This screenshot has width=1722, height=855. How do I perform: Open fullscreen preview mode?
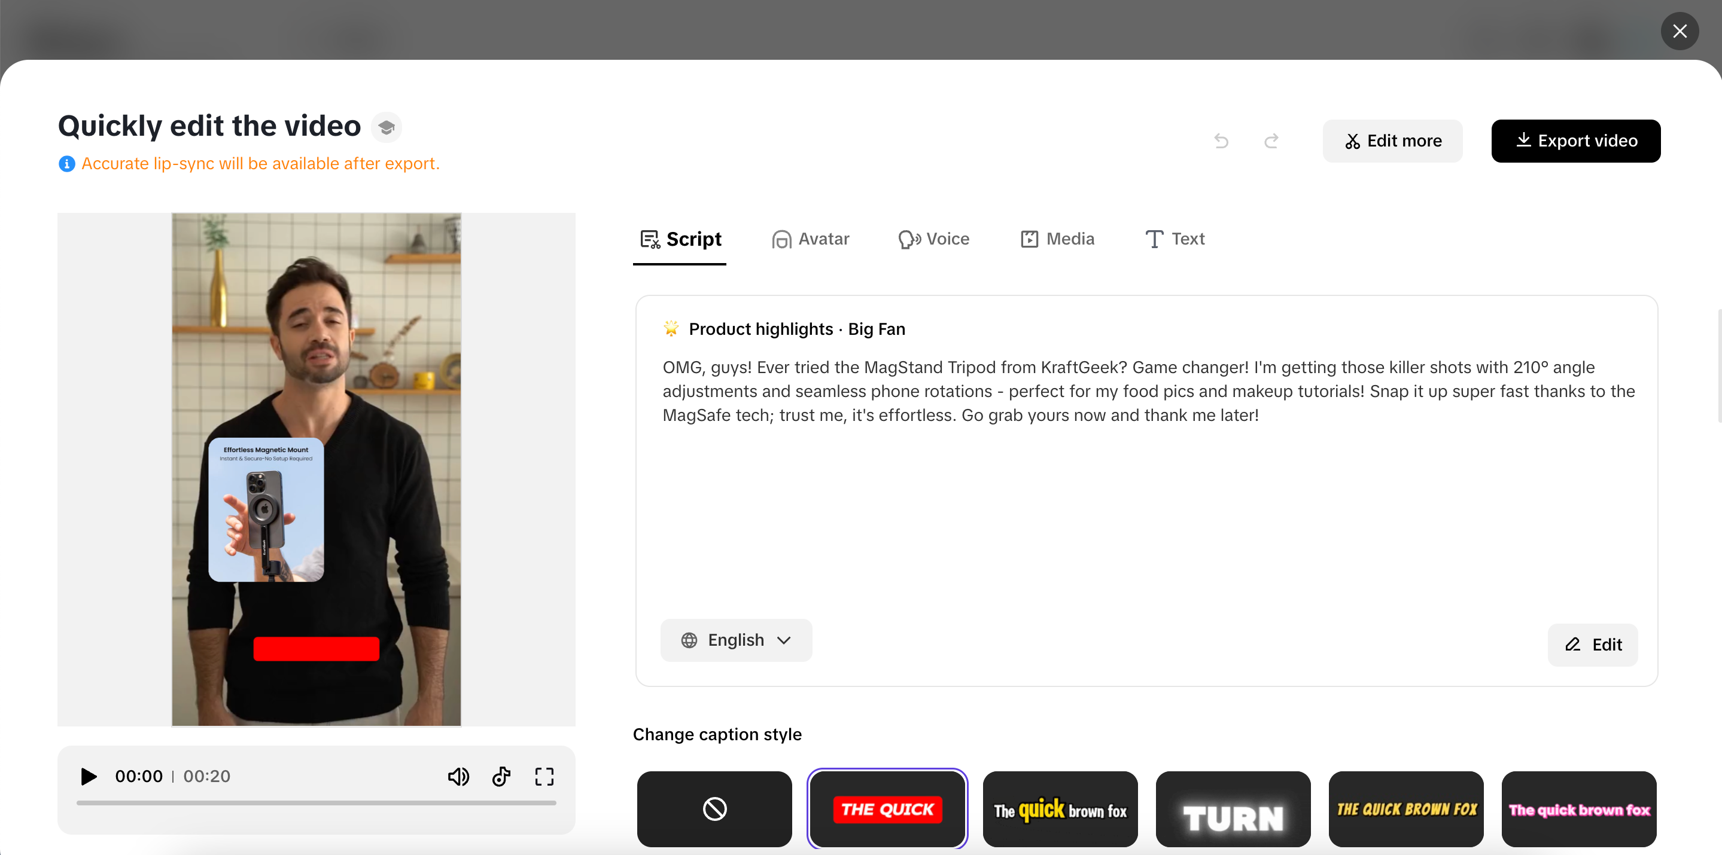[x=544, y=776]
